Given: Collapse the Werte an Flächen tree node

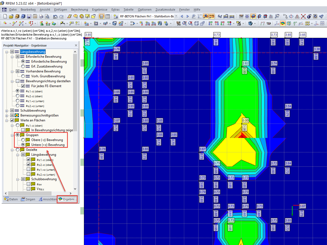Looking at the screenshot, I should (7, 120).
